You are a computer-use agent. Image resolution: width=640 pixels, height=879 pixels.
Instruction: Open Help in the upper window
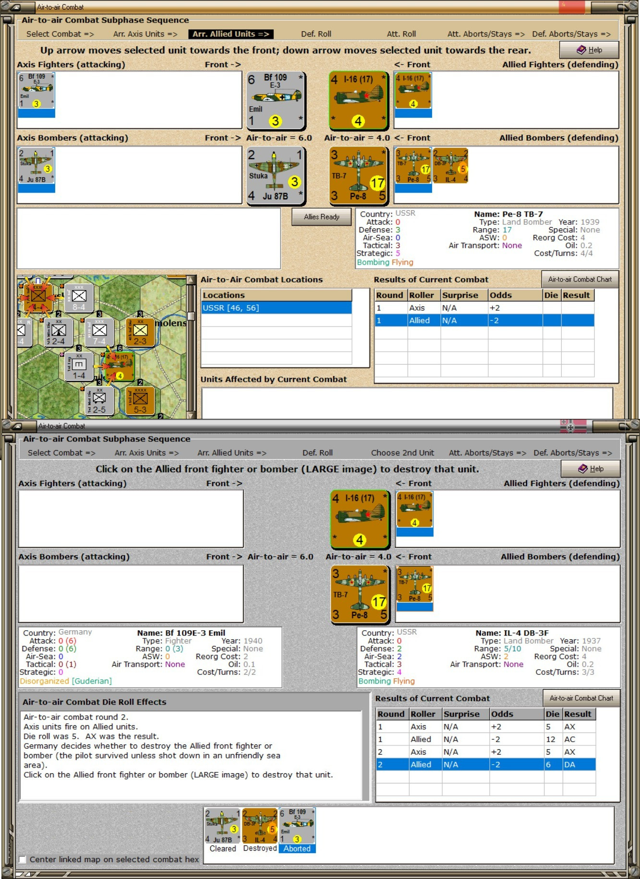589,50
